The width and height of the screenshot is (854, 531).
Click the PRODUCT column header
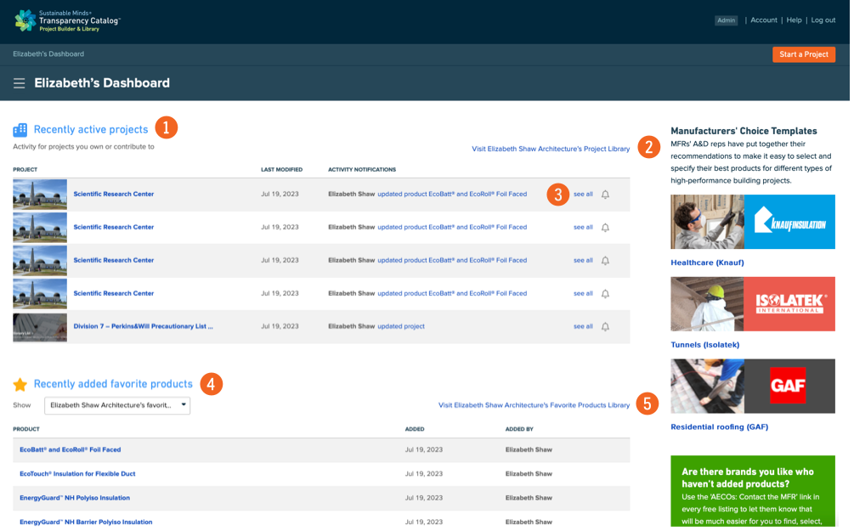click(26, 429)
